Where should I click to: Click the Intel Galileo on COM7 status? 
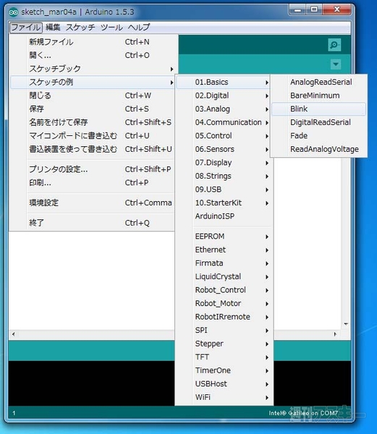(x=303, y=413)
